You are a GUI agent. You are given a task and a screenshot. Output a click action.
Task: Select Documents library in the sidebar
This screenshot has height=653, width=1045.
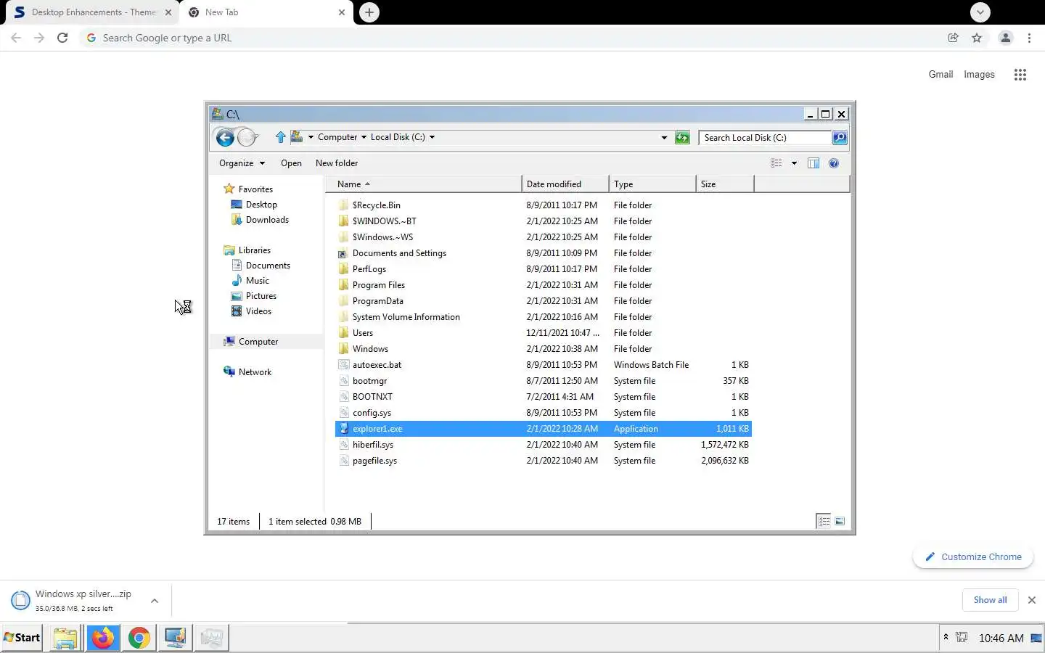tap(268, 266)
